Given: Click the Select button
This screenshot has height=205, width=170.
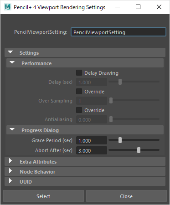Looking at the screenshot, I should pyautogui.click(x=43, y=196).
